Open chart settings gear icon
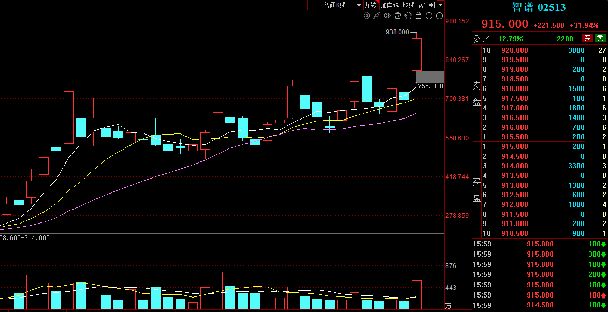This screenshot has height=312, width=608. 367,16
